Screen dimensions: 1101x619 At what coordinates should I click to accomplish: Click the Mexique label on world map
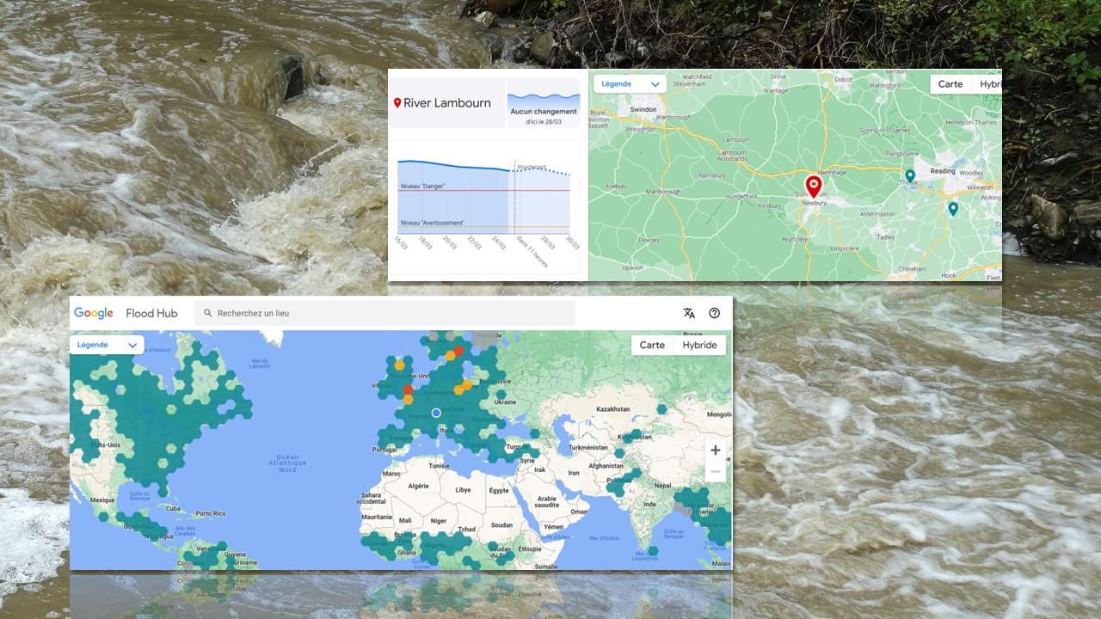[102, 499]
